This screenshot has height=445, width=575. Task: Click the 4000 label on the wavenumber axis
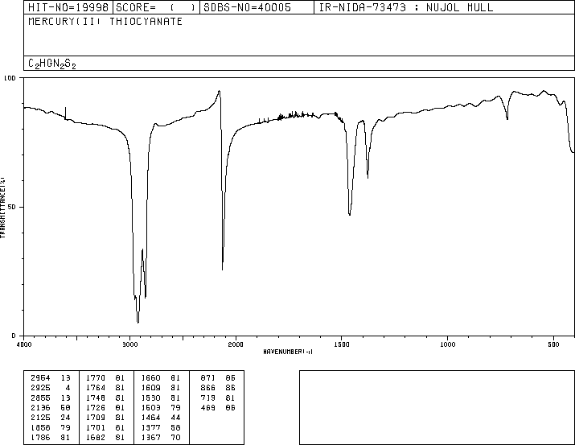[x=24, y=344]
